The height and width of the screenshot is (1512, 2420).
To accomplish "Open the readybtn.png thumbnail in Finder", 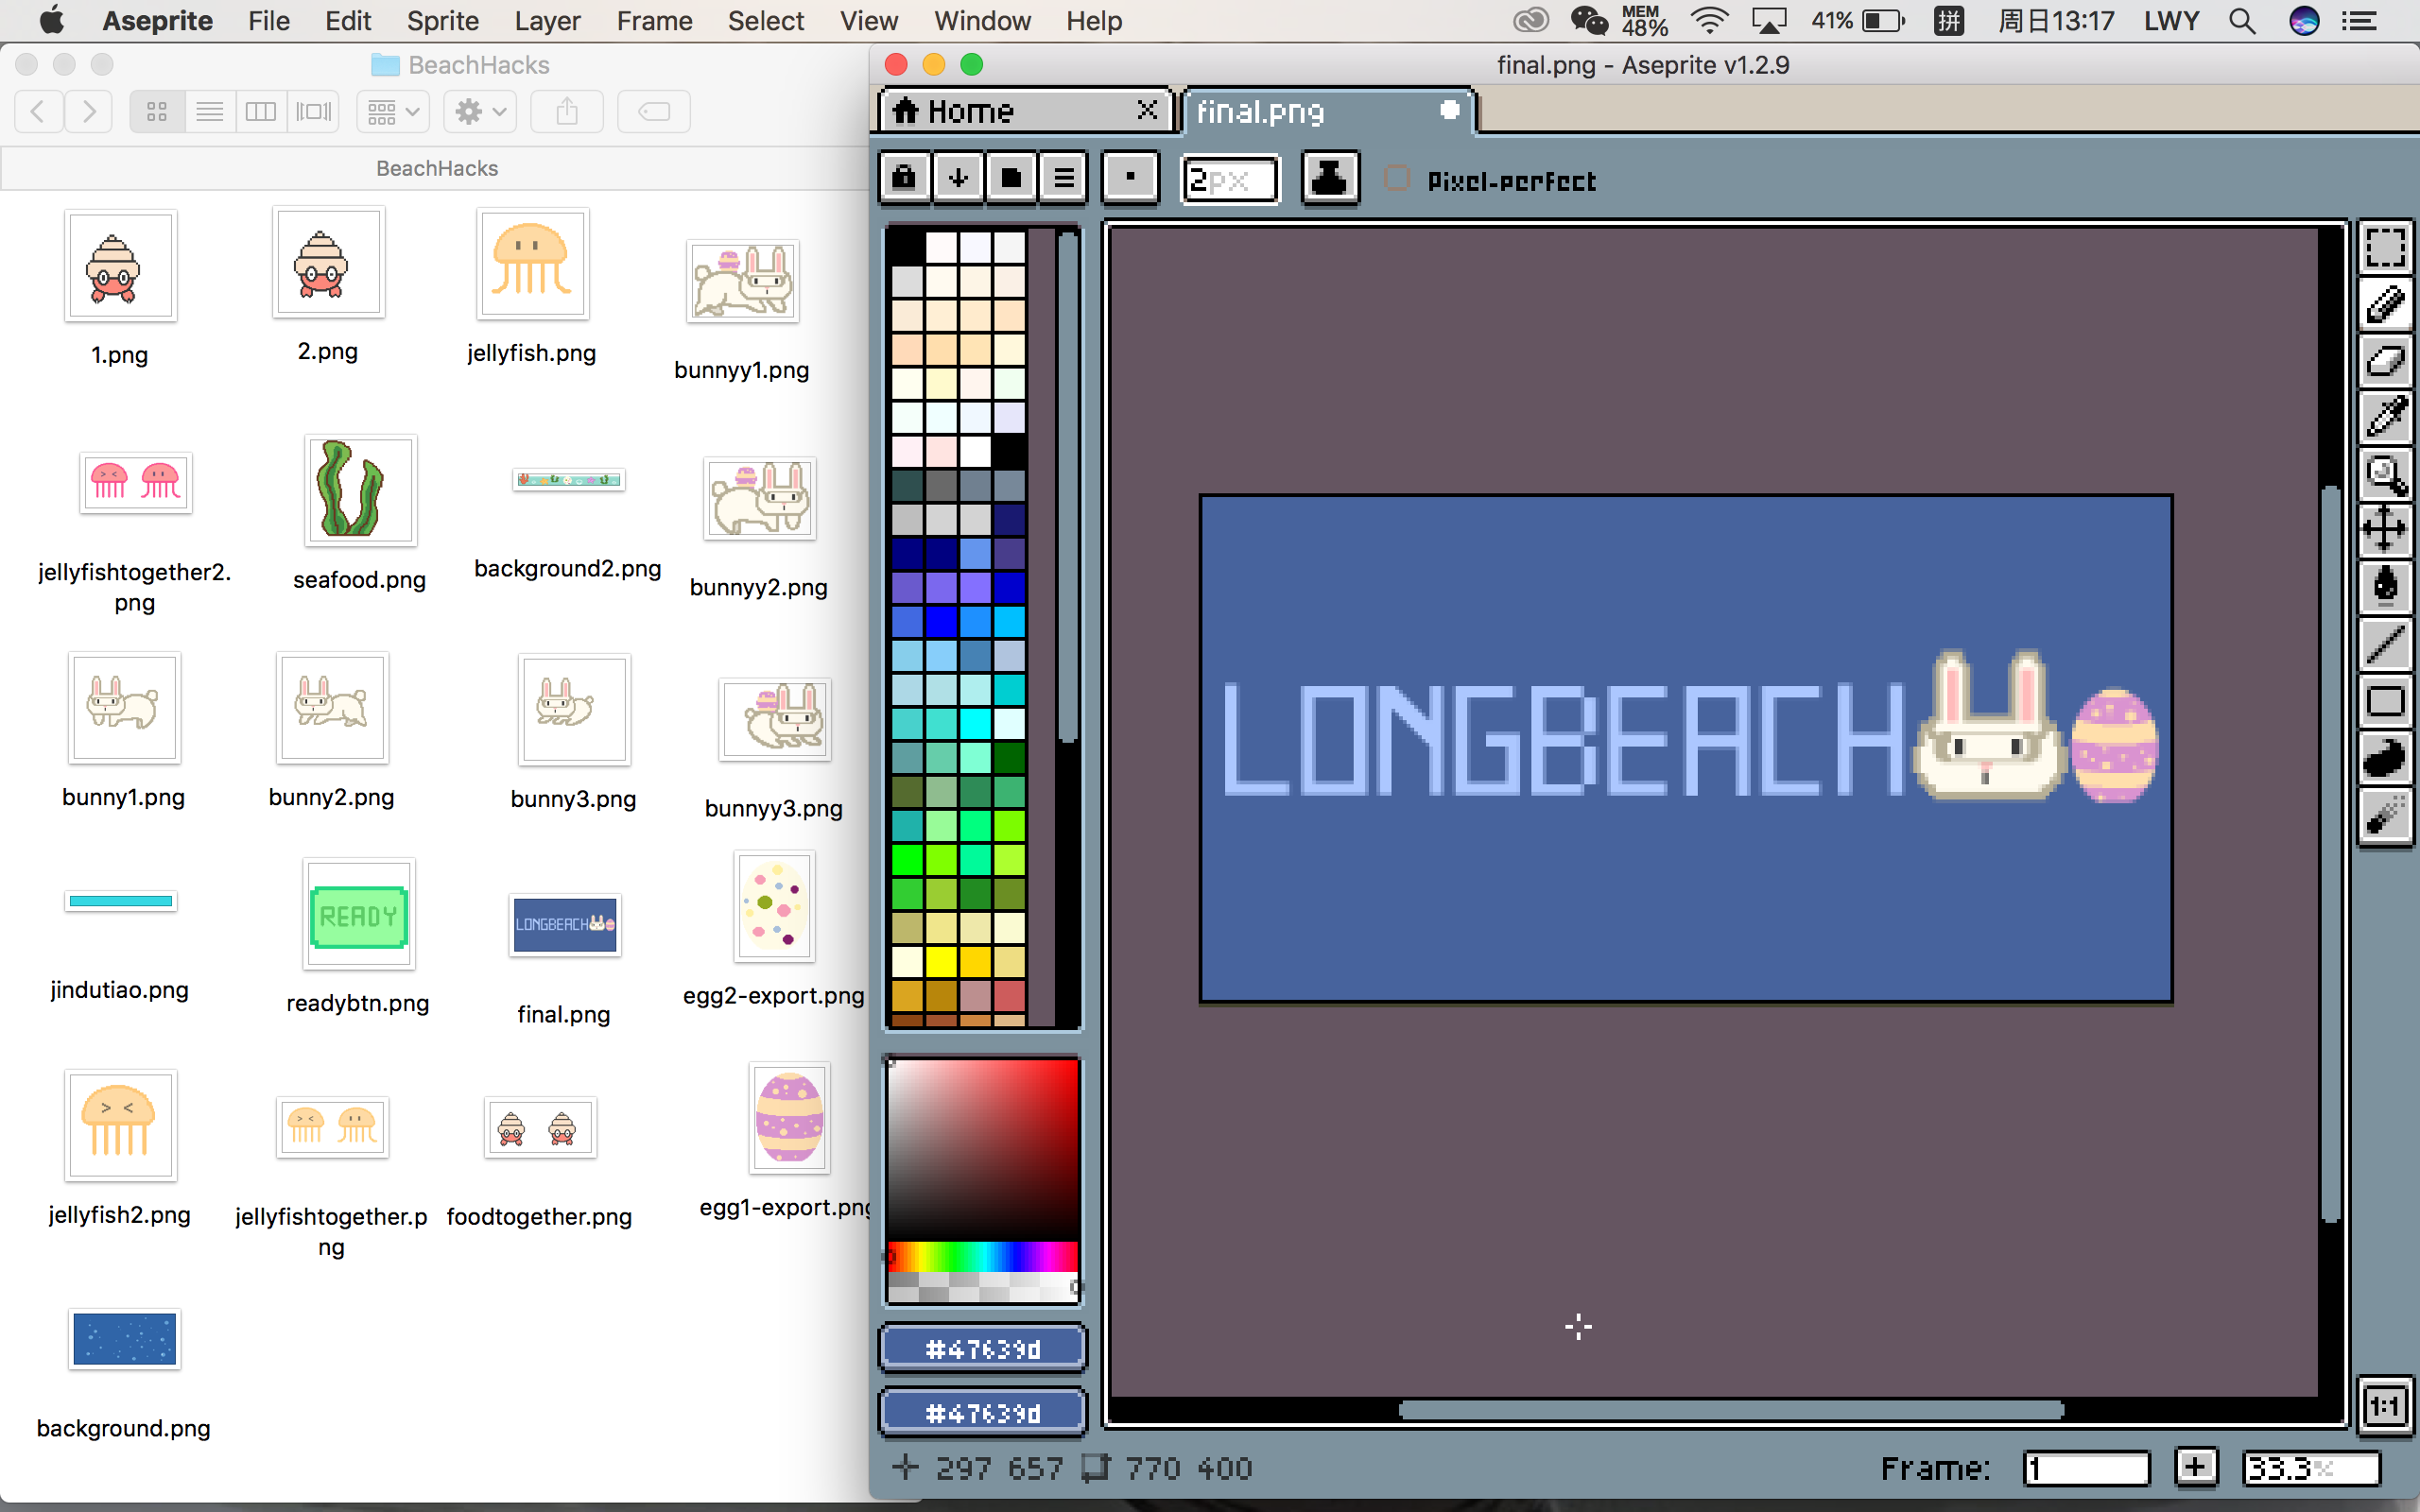I will click(359, 914).
